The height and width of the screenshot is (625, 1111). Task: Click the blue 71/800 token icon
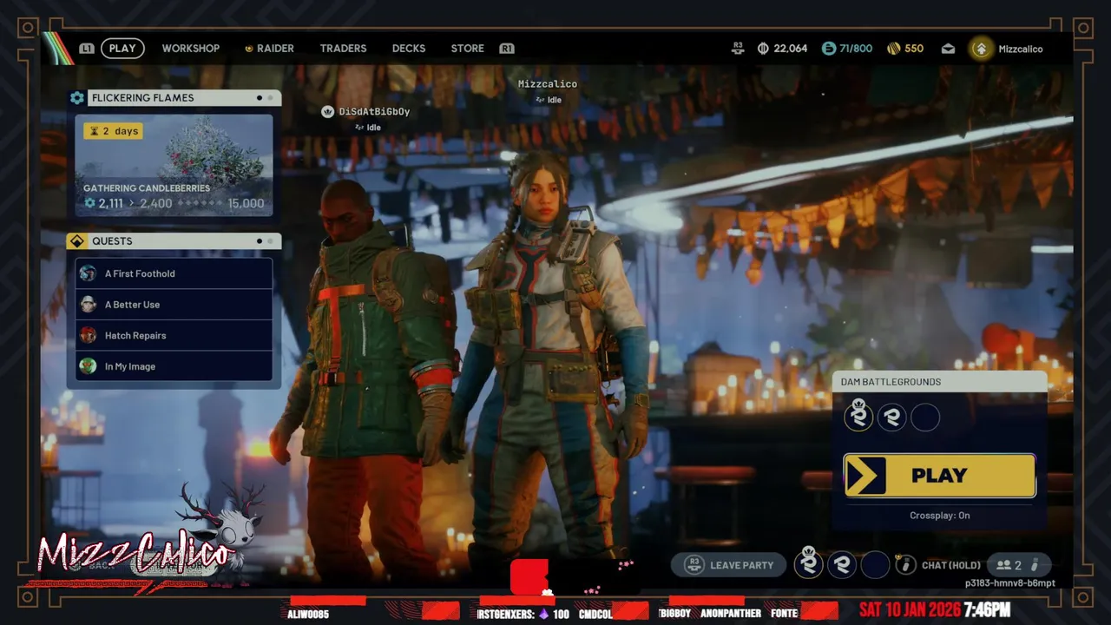point(829,49)
